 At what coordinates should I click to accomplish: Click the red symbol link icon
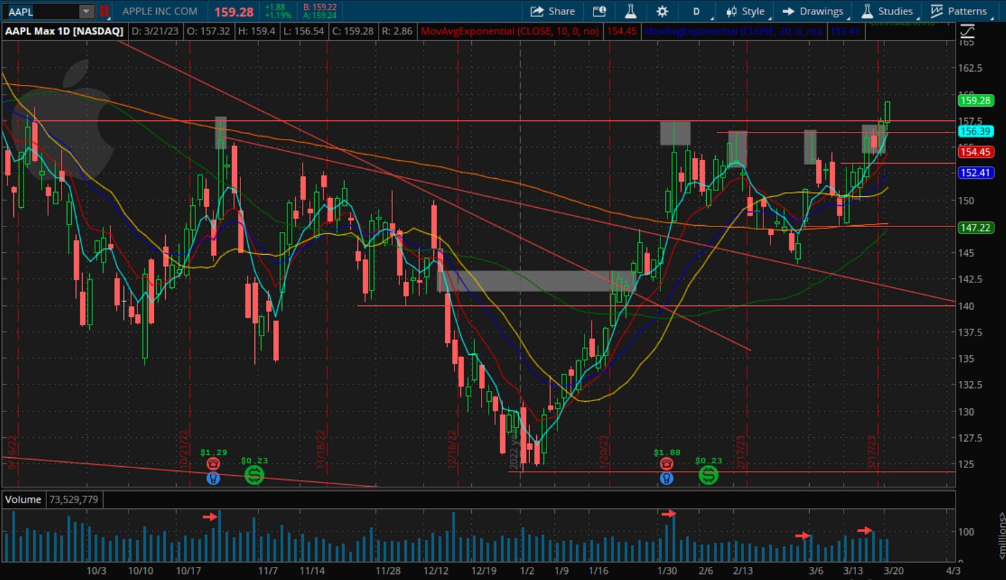pos(104,11)
